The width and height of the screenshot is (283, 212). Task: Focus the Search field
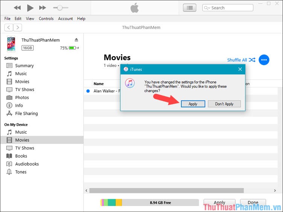tap(228, 8)
